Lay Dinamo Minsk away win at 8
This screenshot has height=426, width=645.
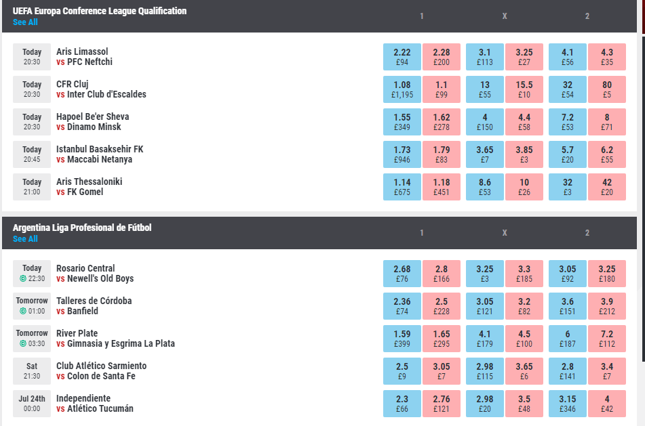click(607, 122)
